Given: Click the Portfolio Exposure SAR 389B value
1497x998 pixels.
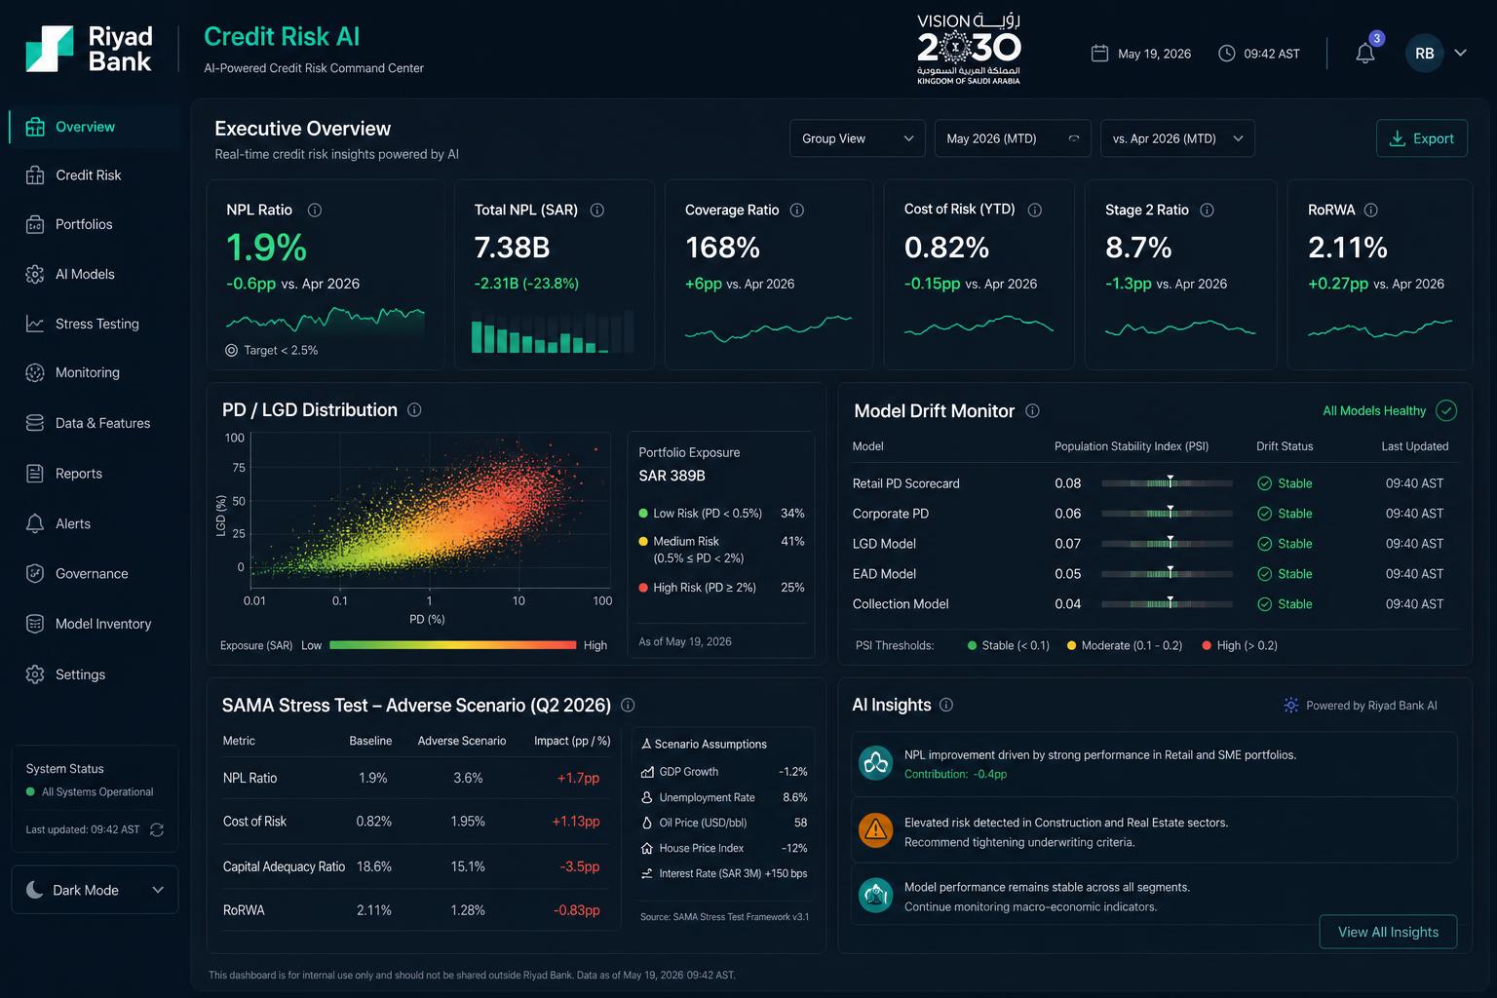Looking at the screenshot, I should coord(672,476).
